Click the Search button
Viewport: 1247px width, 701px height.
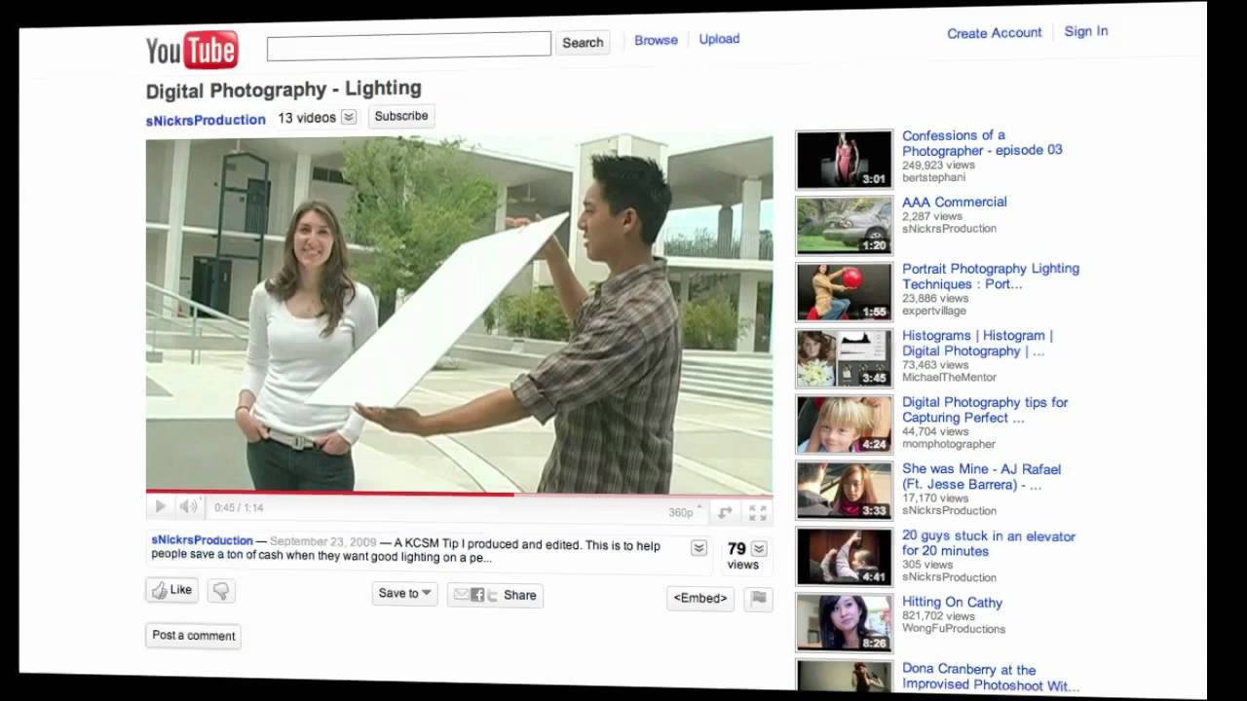click(x=583, y=43)
